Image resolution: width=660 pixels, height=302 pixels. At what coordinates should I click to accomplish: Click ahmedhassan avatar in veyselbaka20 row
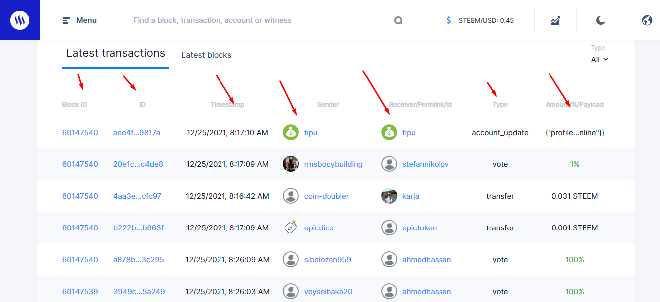pos(389,292)
